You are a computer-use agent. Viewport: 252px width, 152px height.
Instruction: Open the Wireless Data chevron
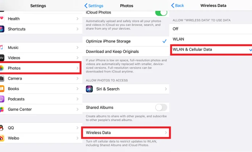click(x=166, y=133)
